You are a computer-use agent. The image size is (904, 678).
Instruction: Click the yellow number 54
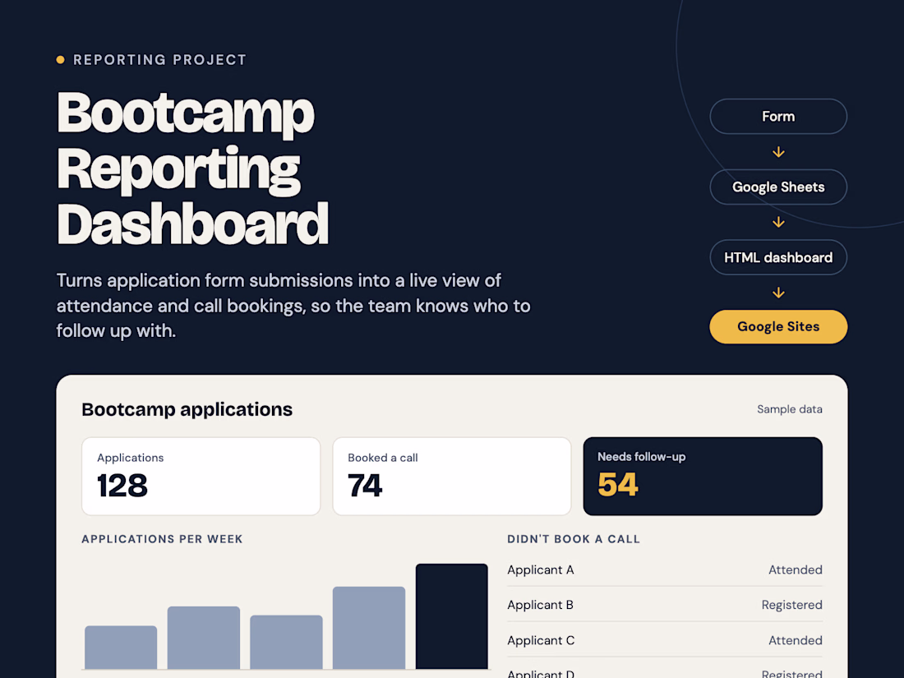pyautogui.click(x=618, y=484)
